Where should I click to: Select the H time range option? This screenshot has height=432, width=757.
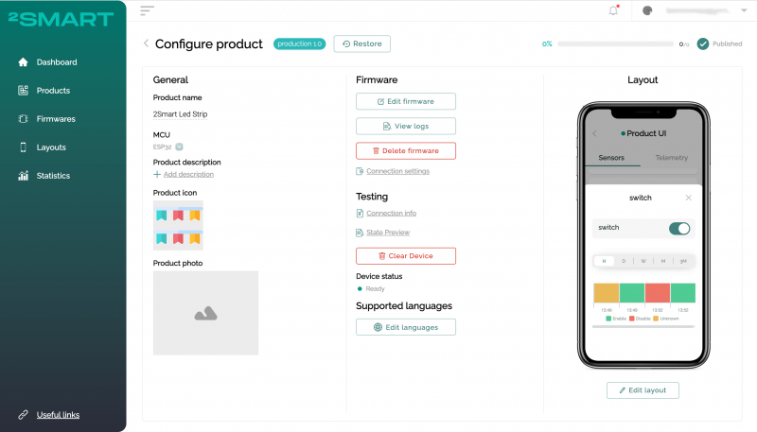(604, 261)
